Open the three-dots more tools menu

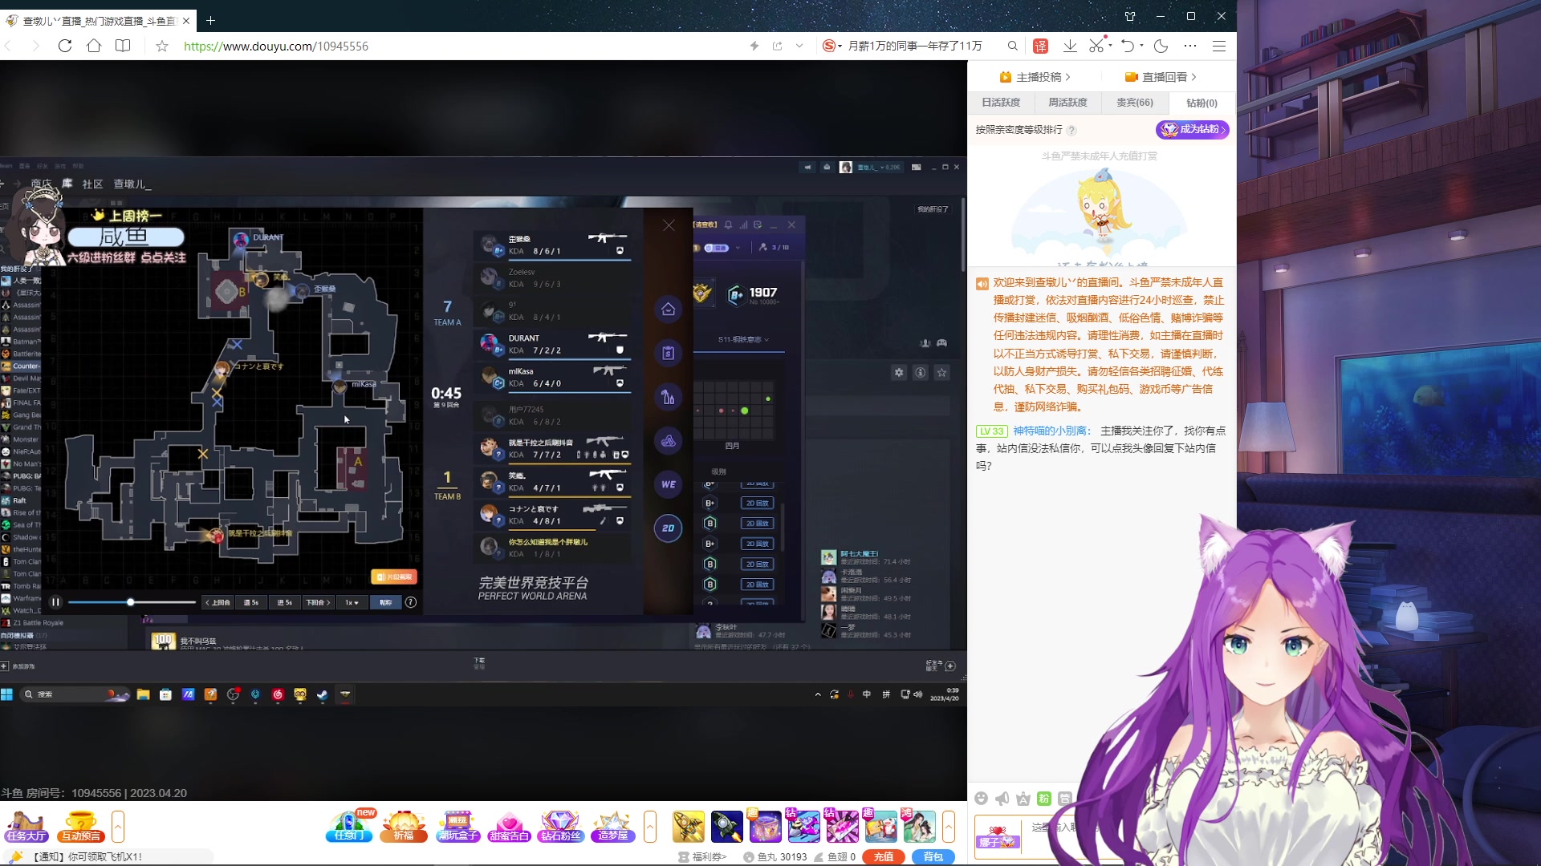tap(1190, 46)
